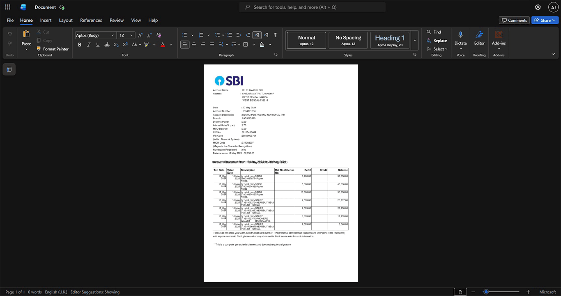Switch to the Review tab
Viewport: 561px width, 296px height.
(117, 20)
